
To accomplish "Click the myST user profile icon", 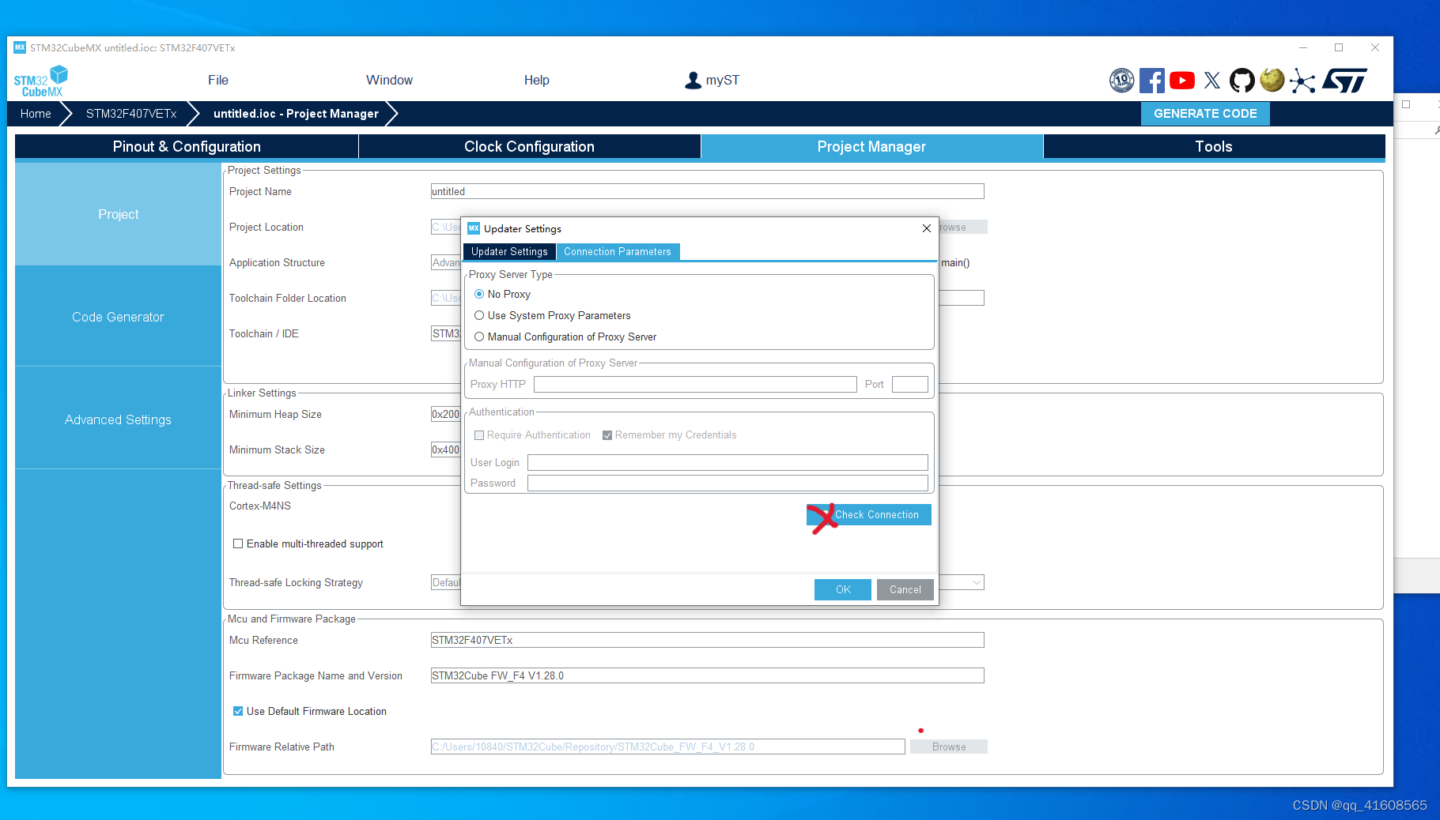I will (x=693, y=81).
